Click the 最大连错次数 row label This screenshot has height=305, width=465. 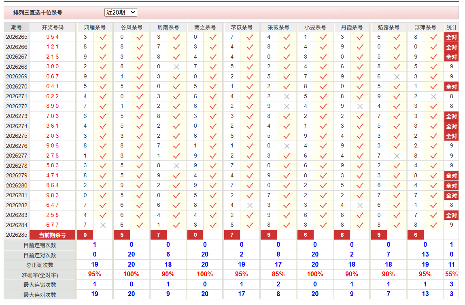[x=40, y=285]
